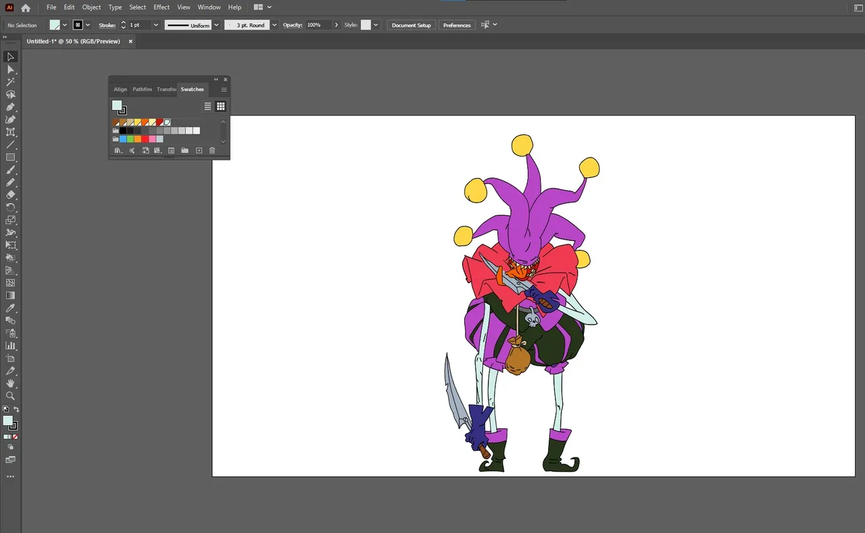The image size is (865, 533).
Task: Change screen mode button in toolbar
Action: click(x=10, y=459)
